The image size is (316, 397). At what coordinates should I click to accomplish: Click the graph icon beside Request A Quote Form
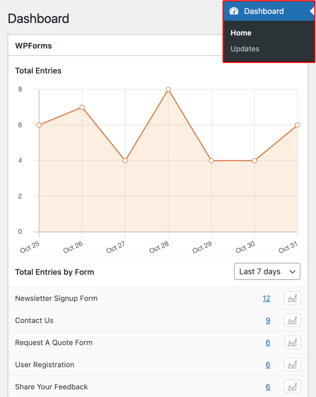click(x=292, y=342)
